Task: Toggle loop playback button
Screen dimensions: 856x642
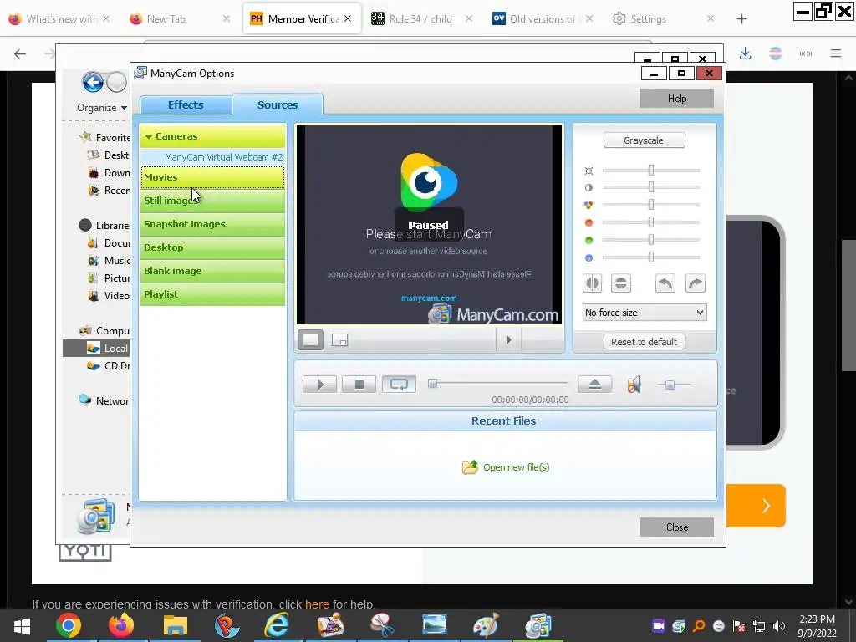Action: pos(399,385)
